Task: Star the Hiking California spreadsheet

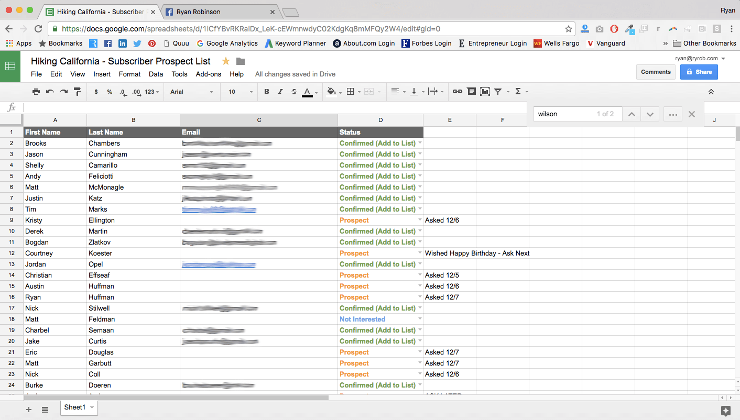Action: click(225, 61)
